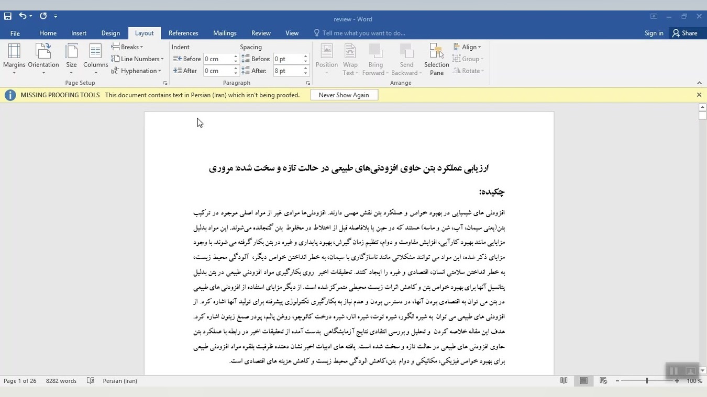The height and width of the screenshot is (397, 707).
Task: Click the Spacing After input field
Action: [x=288, y=71]
